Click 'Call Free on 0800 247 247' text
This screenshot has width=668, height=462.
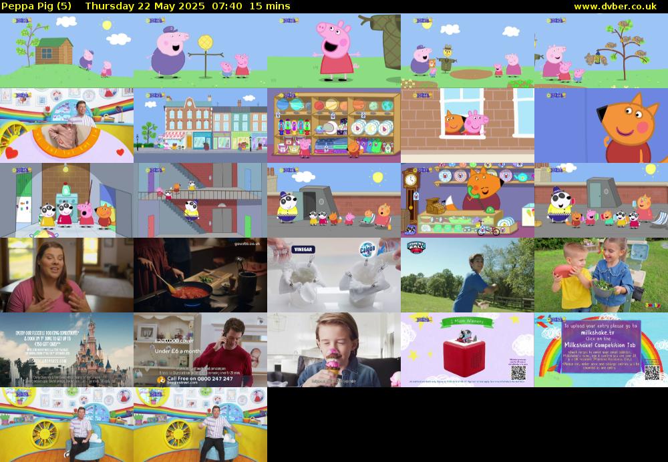200,378
